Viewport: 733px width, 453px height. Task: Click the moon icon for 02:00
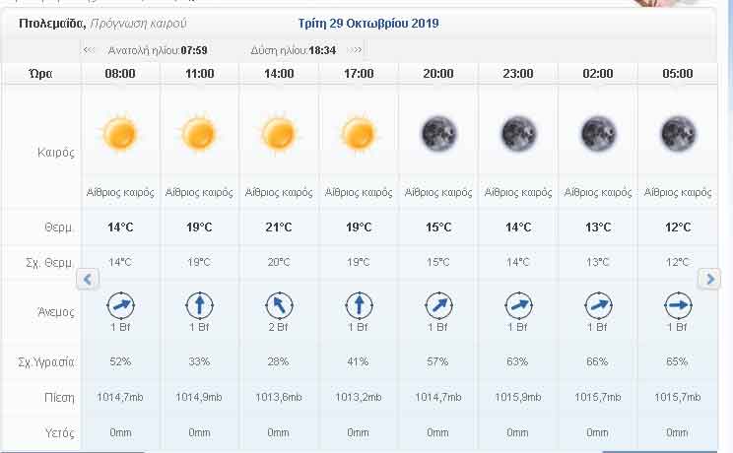(598, 132)
